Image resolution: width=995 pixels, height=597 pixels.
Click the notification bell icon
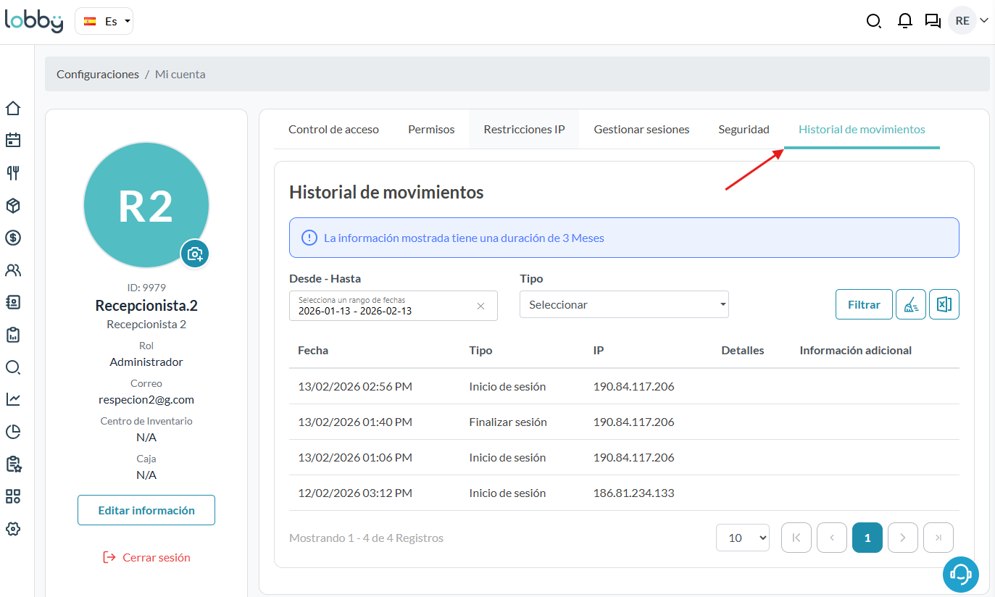904,21
